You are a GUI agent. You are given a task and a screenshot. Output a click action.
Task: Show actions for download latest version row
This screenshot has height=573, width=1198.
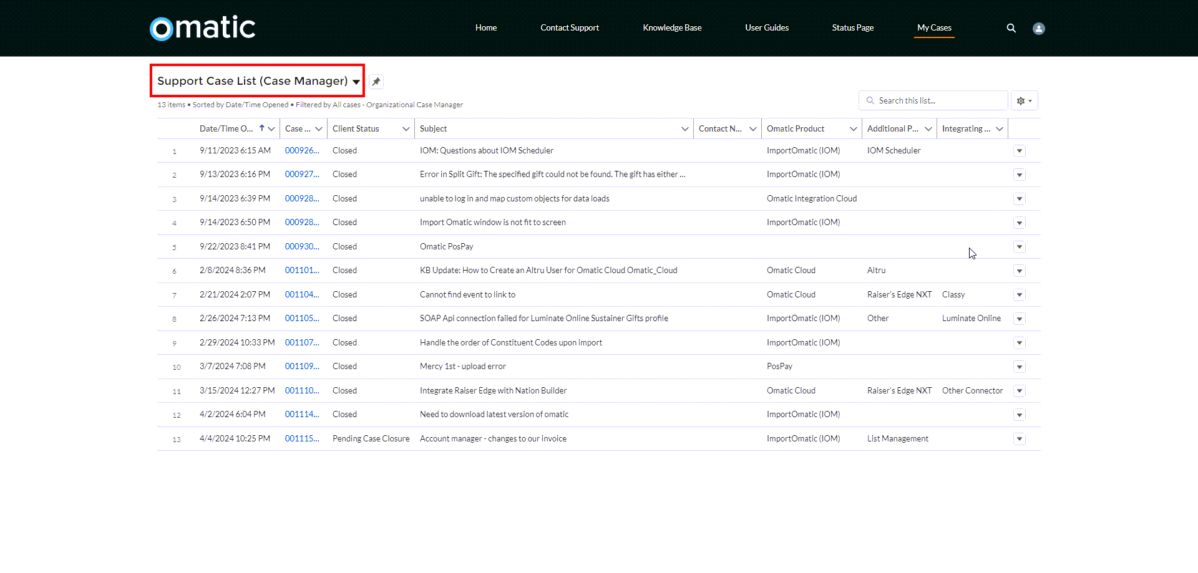tap(1020, 415)
